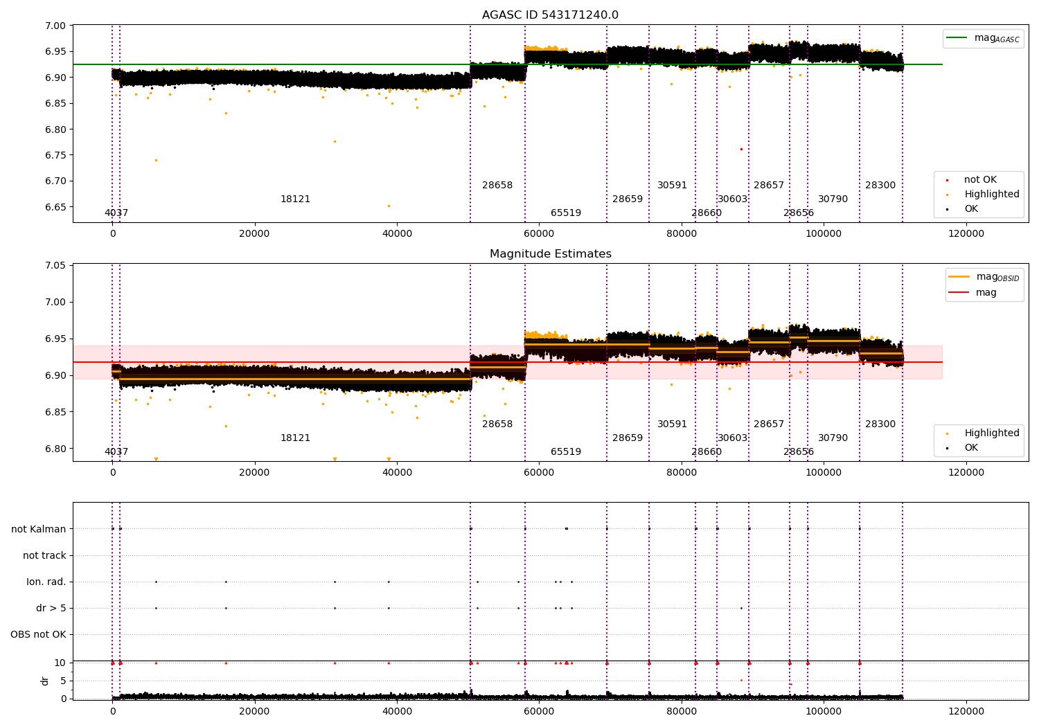
Task: Click the rotated 'dr' y-axis label
Action: (x=45, y=681)
